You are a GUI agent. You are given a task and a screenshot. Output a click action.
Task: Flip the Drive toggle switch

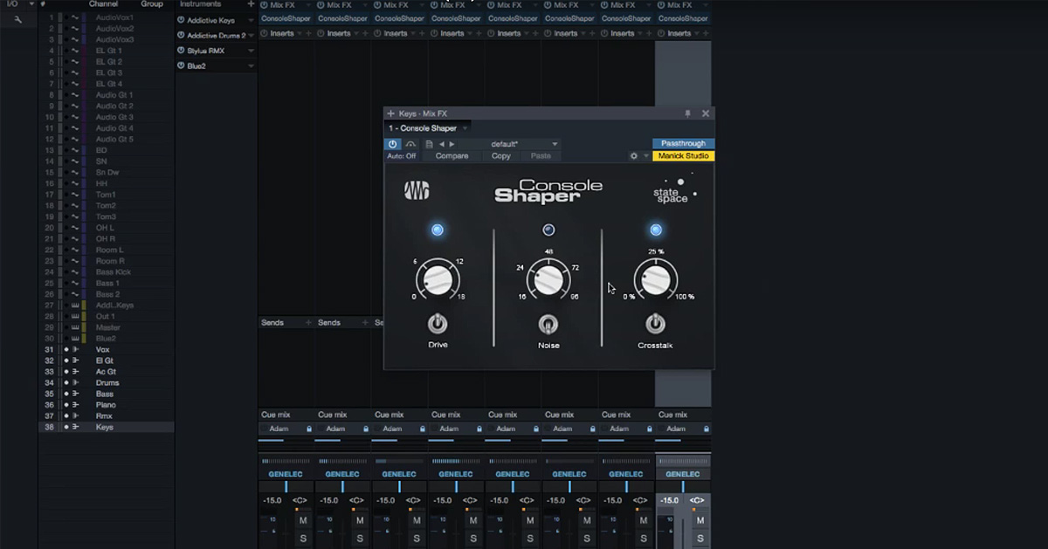[x=438, y=324]
